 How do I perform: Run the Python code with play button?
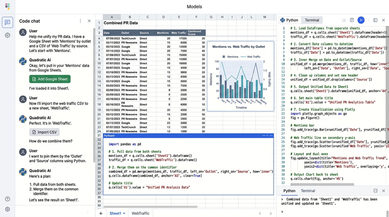pyautogui.click(x=361, y=20)
